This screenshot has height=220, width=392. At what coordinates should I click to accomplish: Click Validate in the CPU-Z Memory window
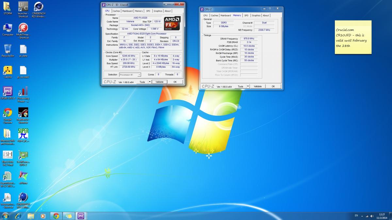[x=258, y=86]
